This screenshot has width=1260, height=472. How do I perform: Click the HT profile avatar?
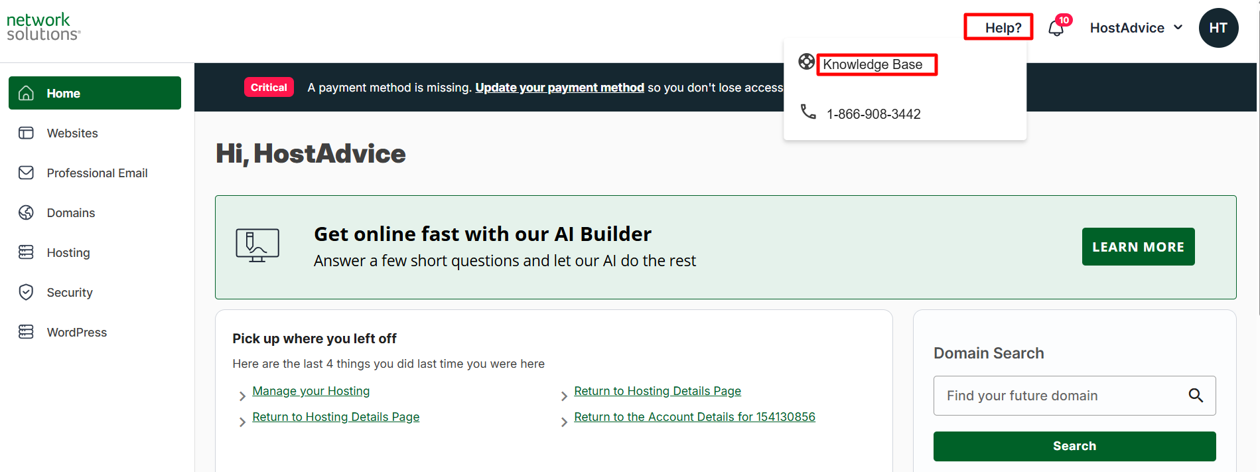pyautogui.click(x=1218, y=28)
